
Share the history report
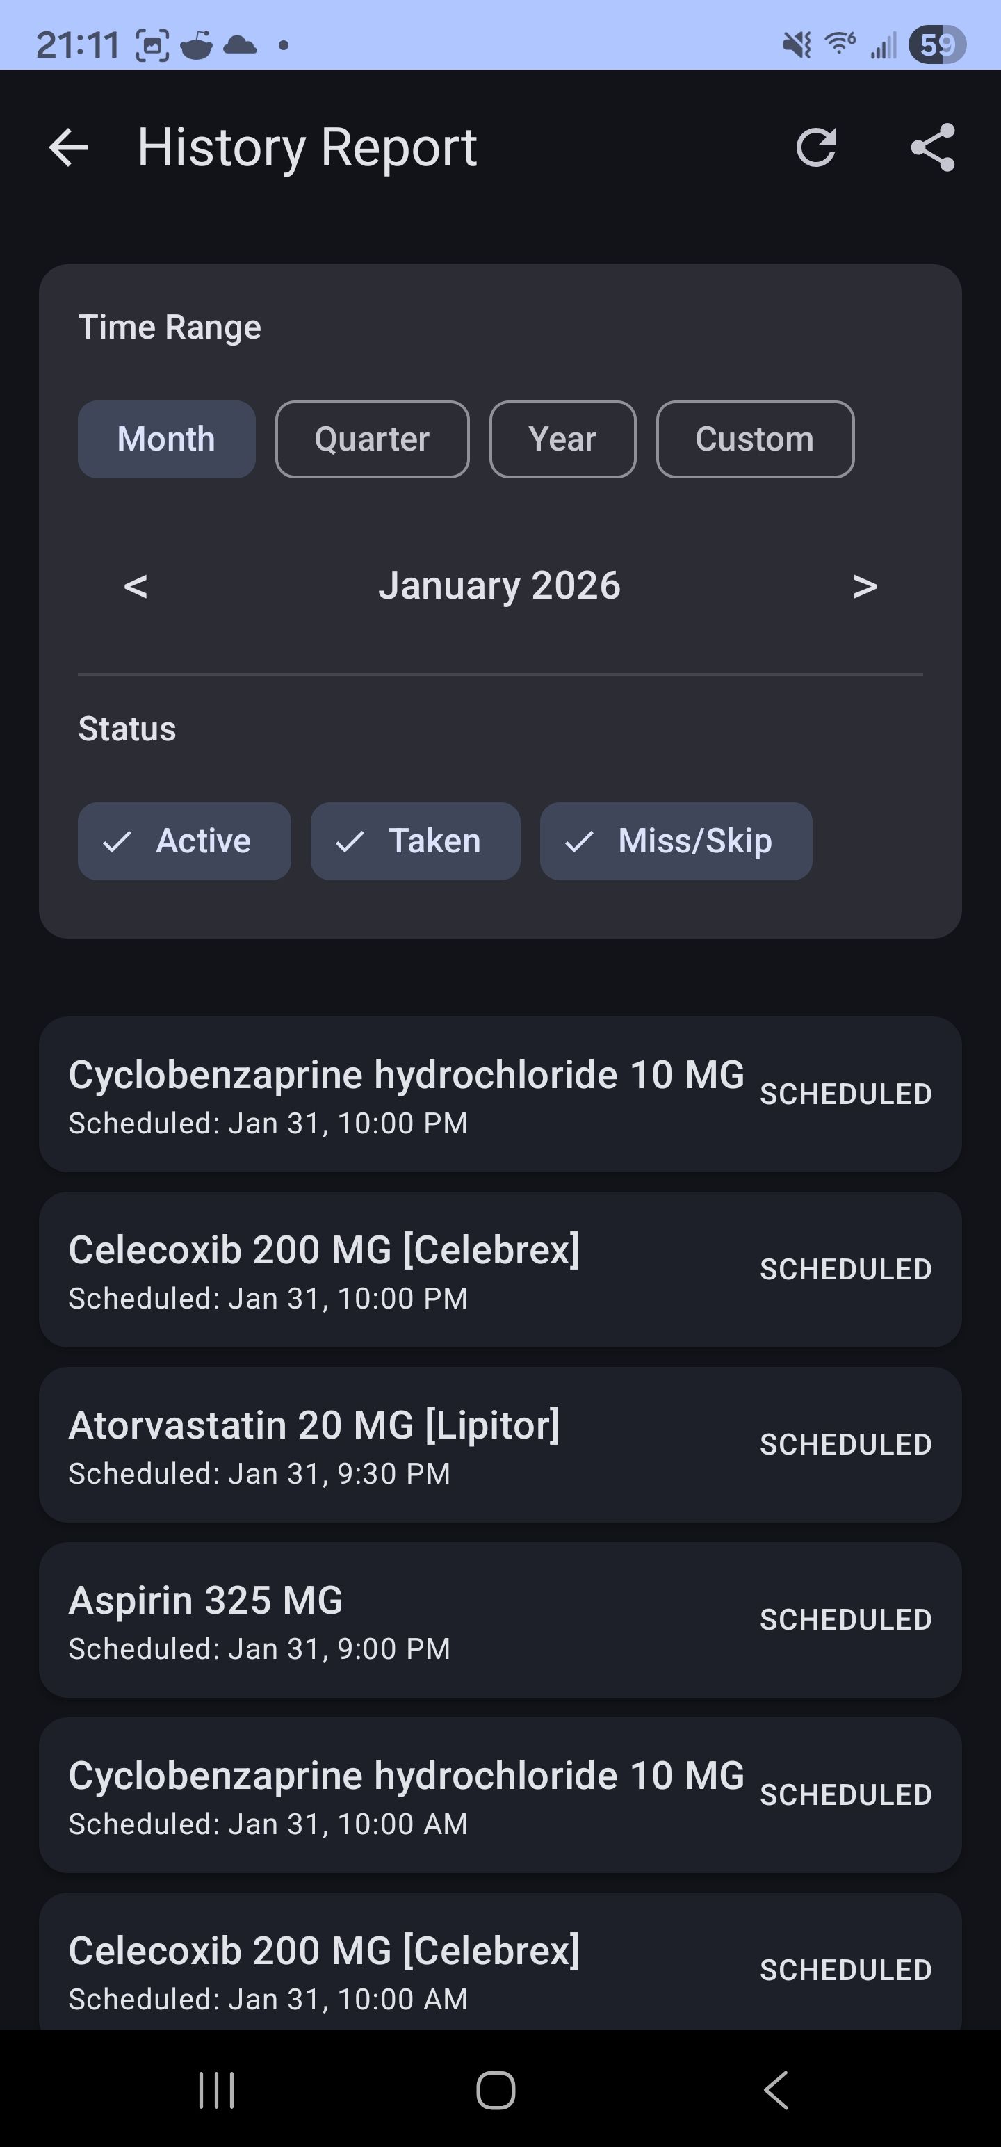coord(933,148)
